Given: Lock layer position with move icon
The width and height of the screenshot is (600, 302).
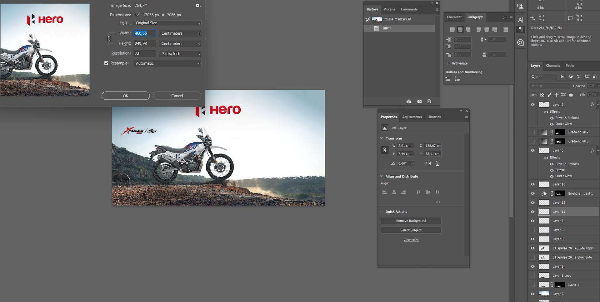Looking at the screenshot, I should pos(556,95).
